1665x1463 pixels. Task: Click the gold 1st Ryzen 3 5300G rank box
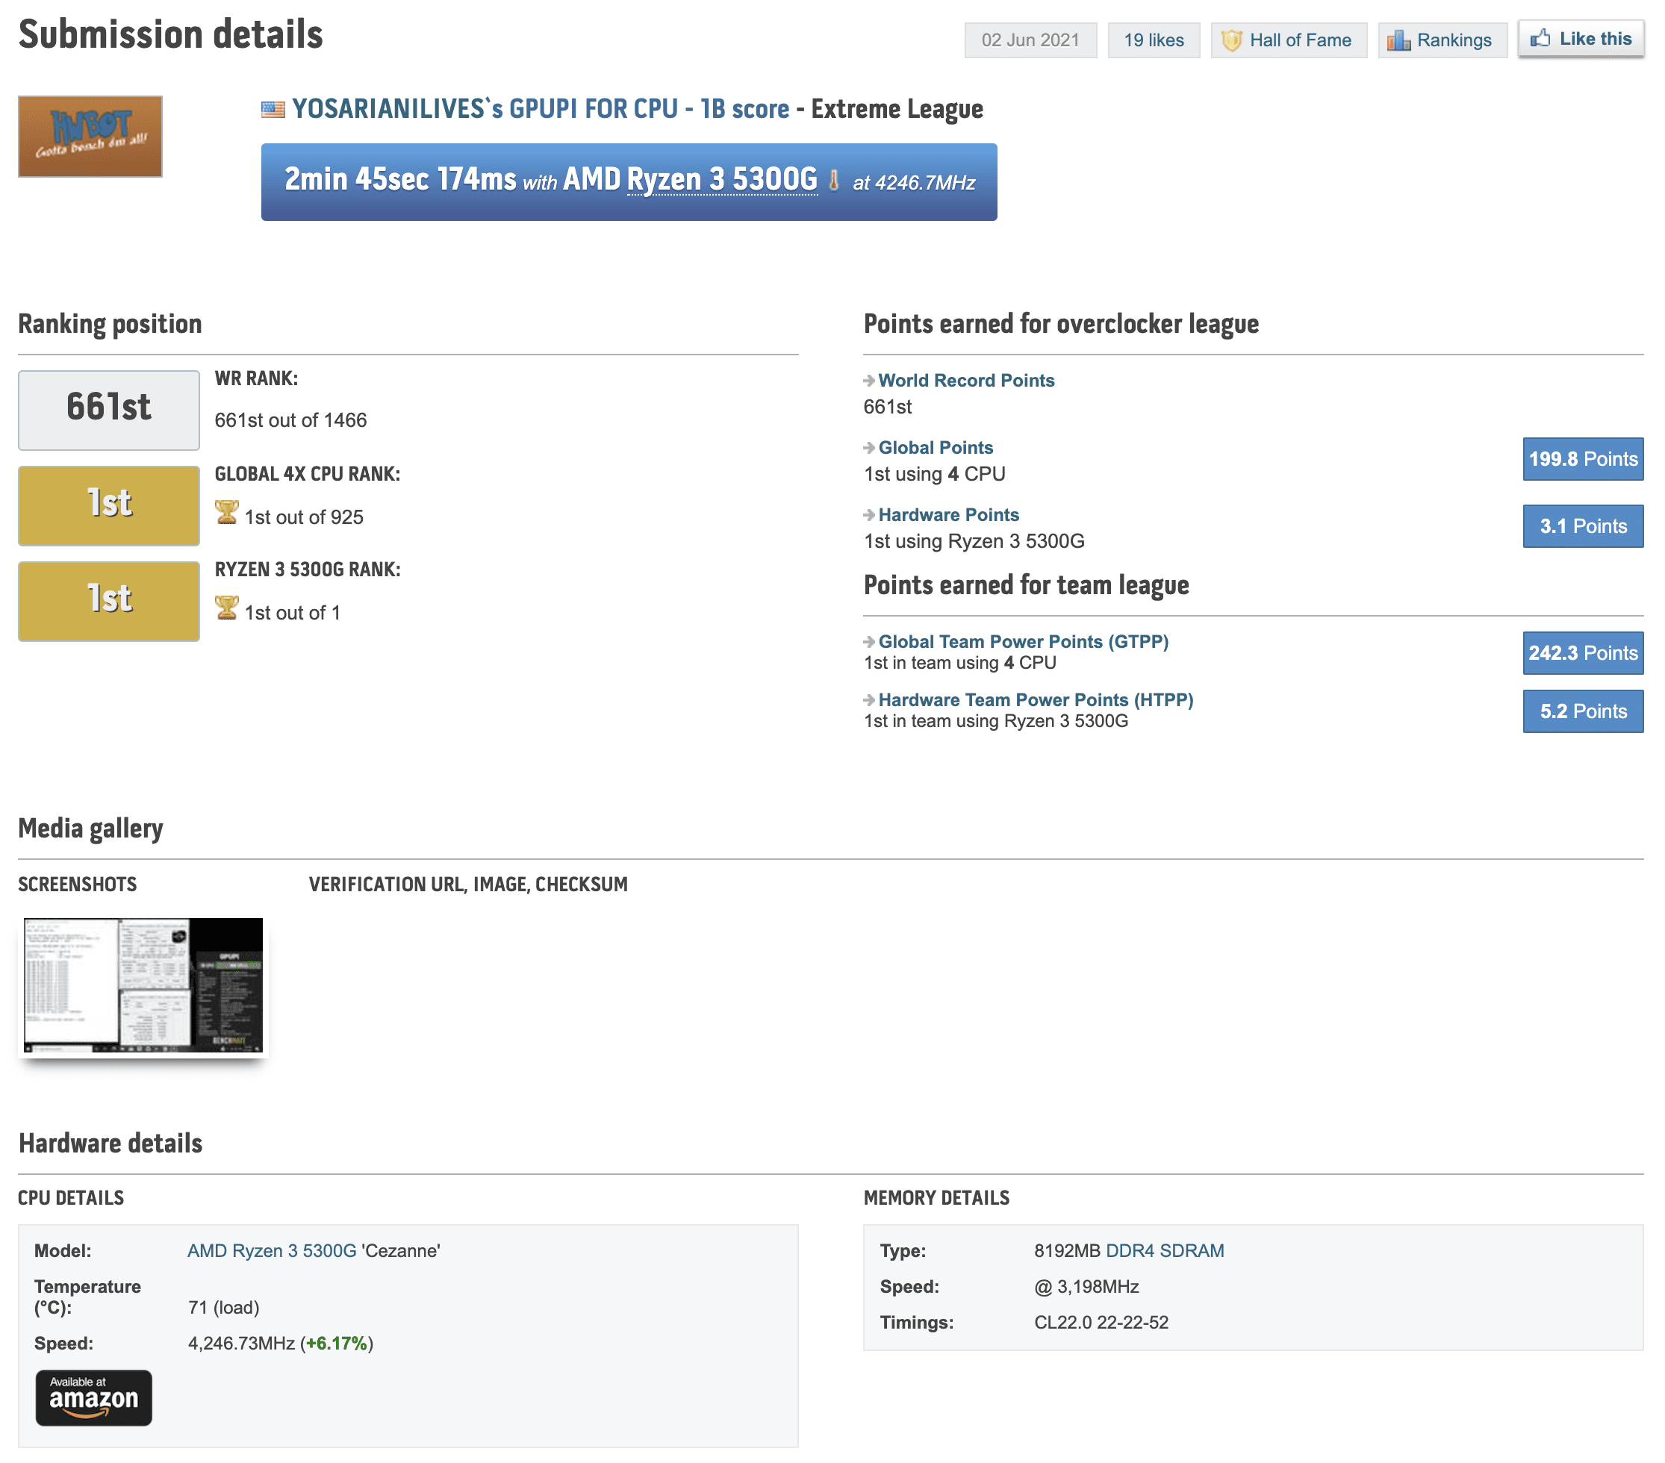pos(109,601)
